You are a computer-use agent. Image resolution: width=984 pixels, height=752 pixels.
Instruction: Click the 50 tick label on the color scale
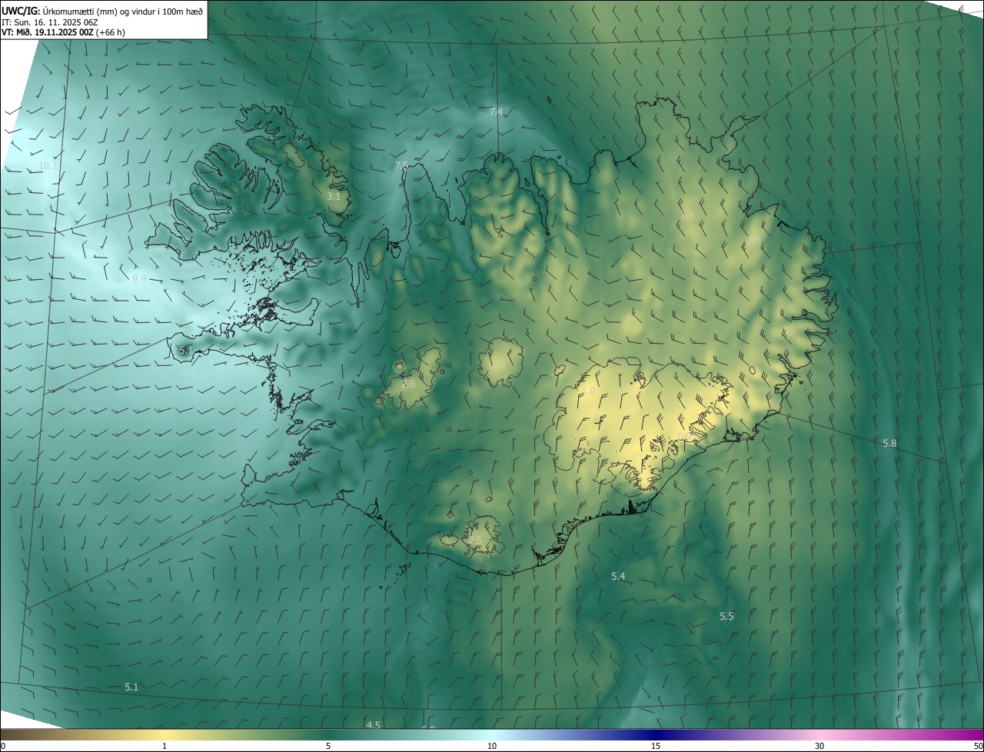[x=978, y=746]
